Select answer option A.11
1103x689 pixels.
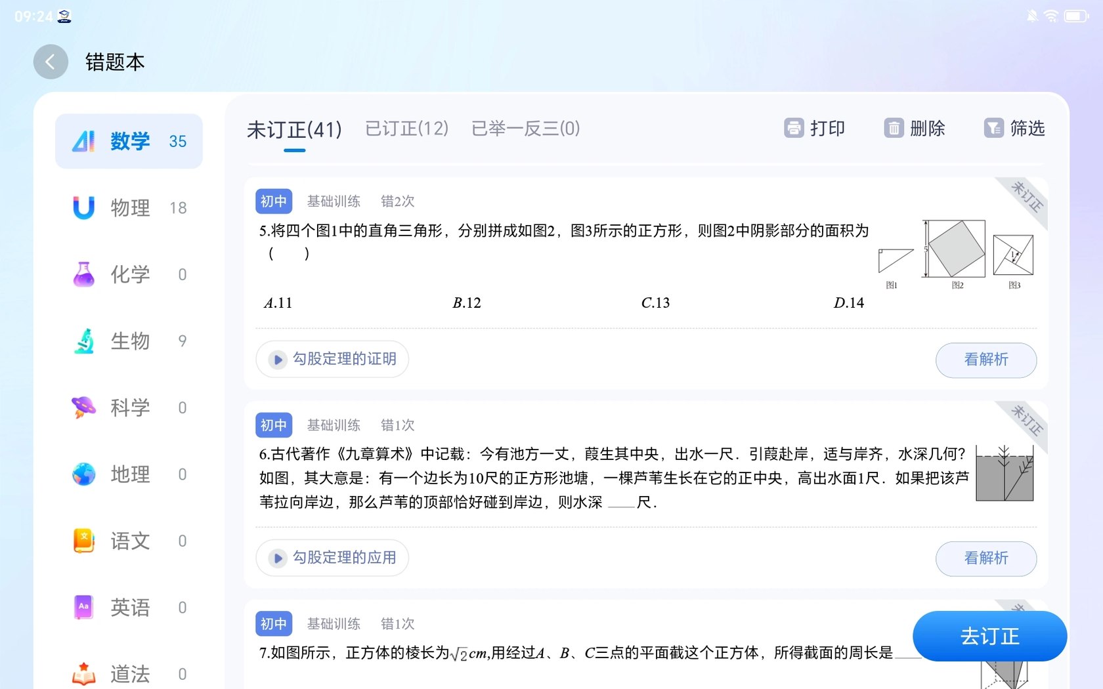[278, 303]
